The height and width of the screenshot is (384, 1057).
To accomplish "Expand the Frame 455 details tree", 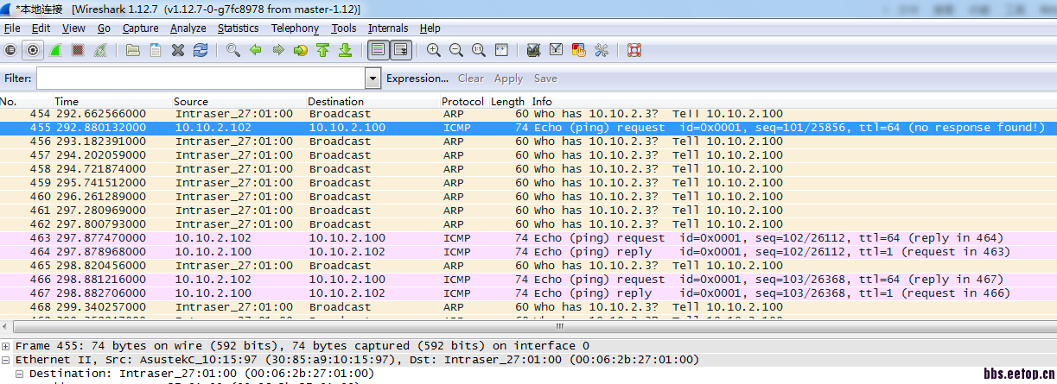I will point(7,346).
